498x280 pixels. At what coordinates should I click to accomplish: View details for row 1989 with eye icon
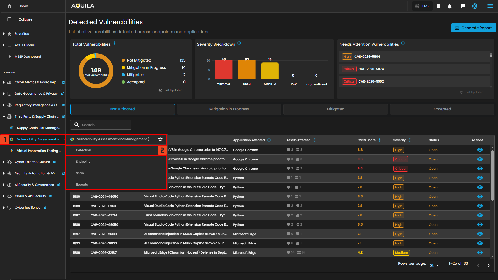(480, 196)
